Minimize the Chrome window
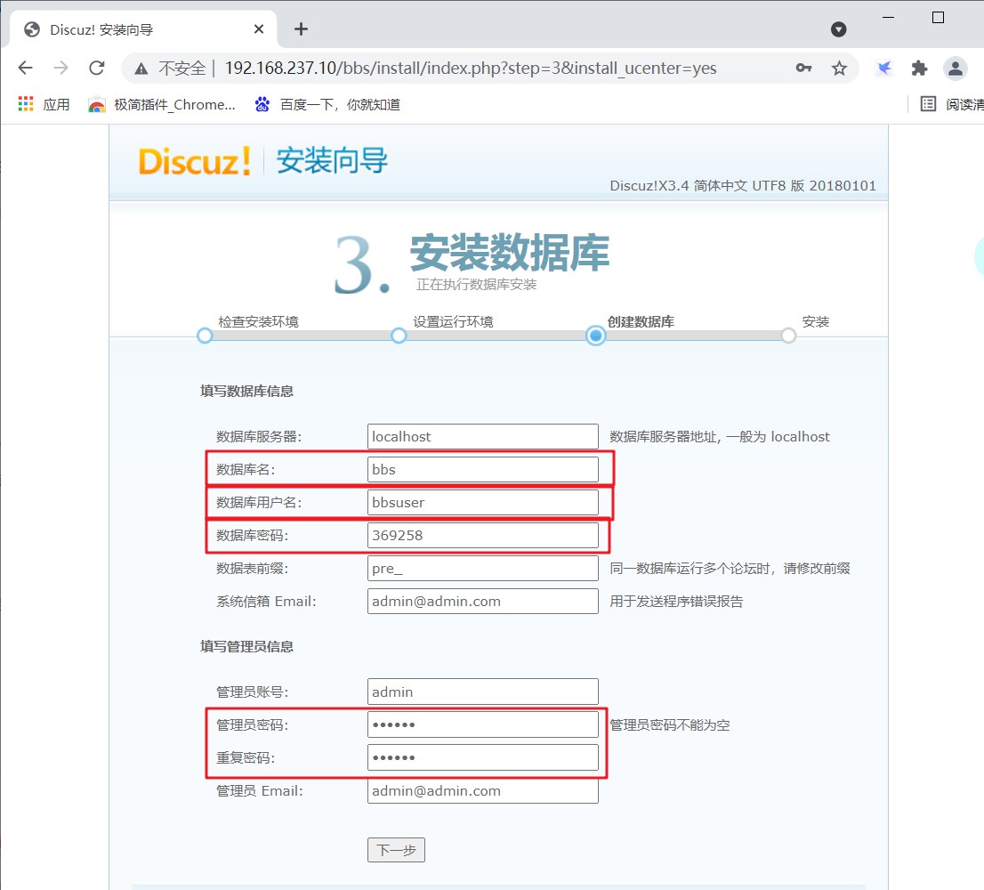The height and width of the screenshot is (890, 984). pyautogui.click(x=888, y=17)
